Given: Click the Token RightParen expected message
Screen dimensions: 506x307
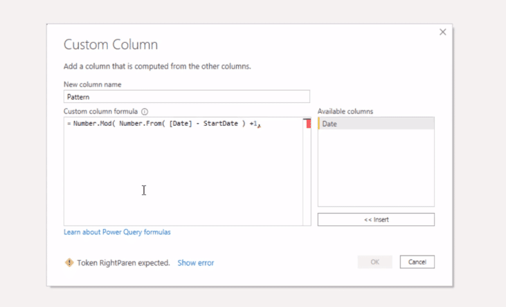Looking at the screenshot, I should tap(123, 263).
